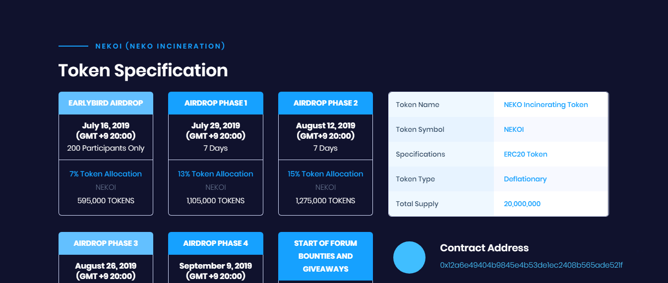Select the NEKOI (NEKO INCINERATION) subtitle

(x=160, y=46)
